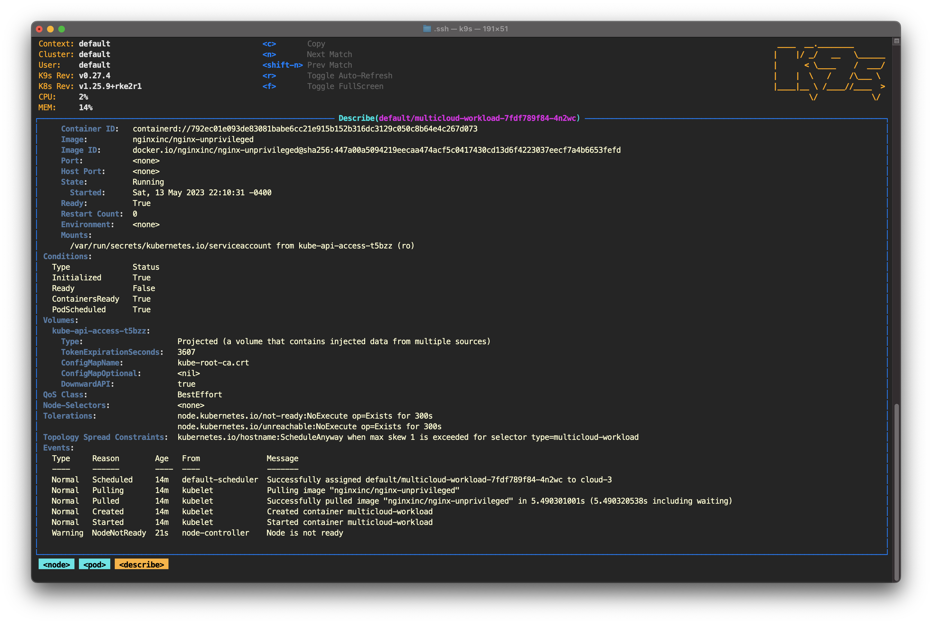932x624 pixels.
Task: Click the vertical scrollbar thumb on the right
Action: (896, 492)
